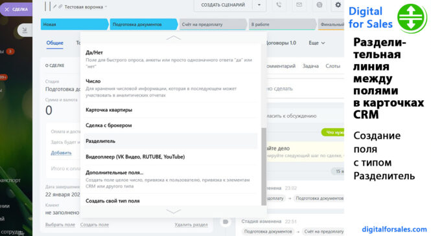
Task: Click the Добавить link in payment block
Action: pyautogui.click(x=61, y=153)
